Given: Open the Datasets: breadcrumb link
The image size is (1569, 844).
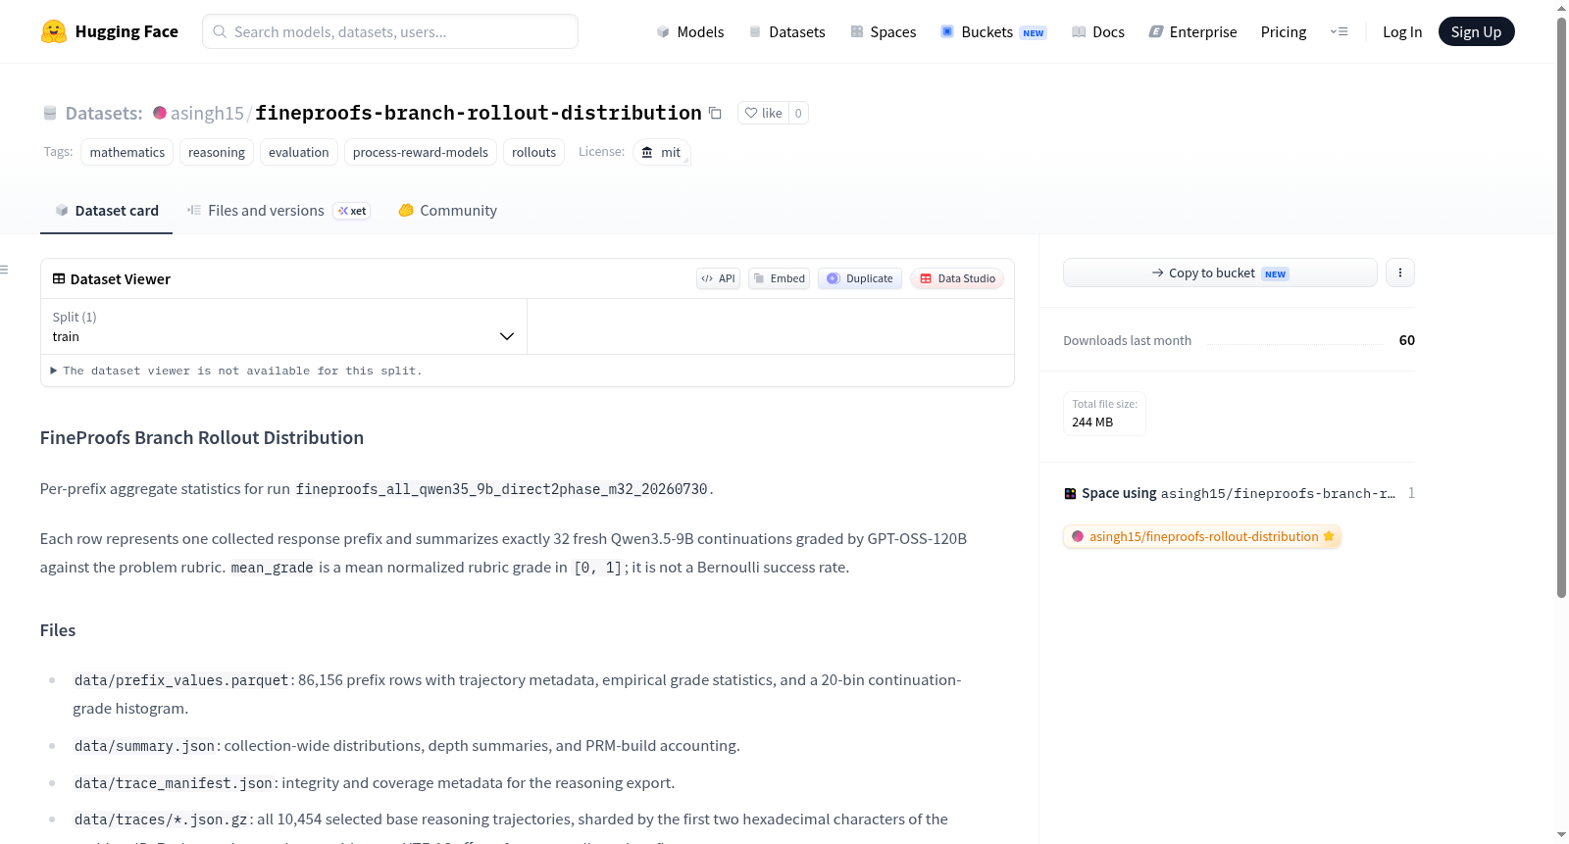Looking at the screenshot, I should (x=104, y=113).
